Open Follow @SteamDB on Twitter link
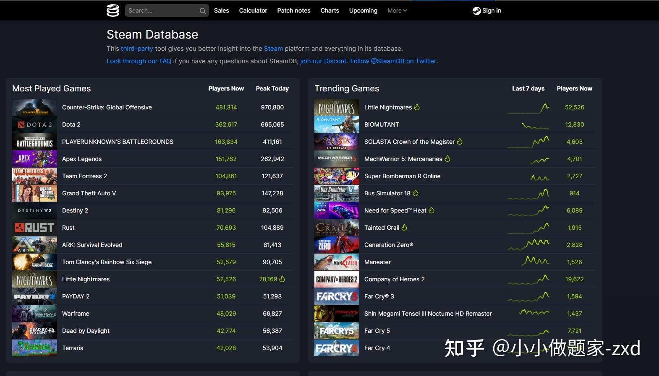The height and width of the screenshot is (376, 659). pyautogui.click(x=393, y=61)
